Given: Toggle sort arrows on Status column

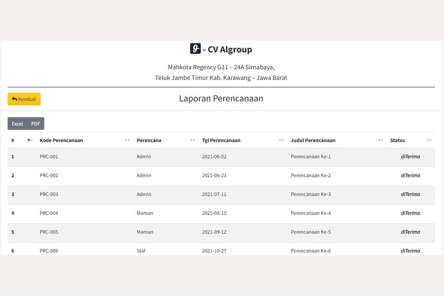Looking at the screenshot, I should 429,141.
